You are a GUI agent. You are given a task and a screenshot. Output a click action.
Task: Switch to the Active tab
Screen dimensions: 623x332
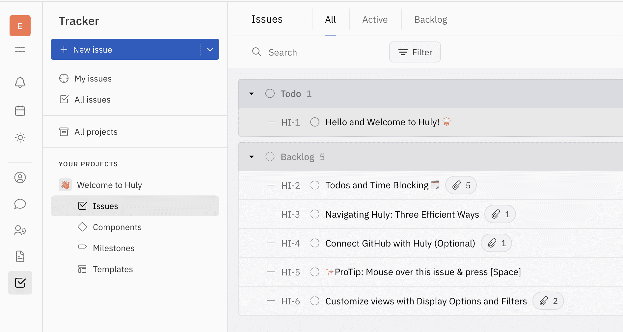[x=375, y=20]
